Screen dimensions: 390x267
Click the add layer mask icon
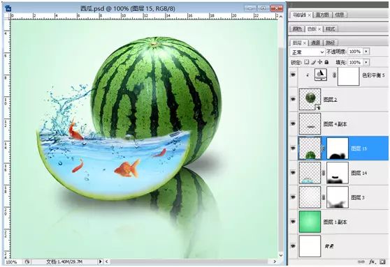pyautogui.click(x=382, y=261)
